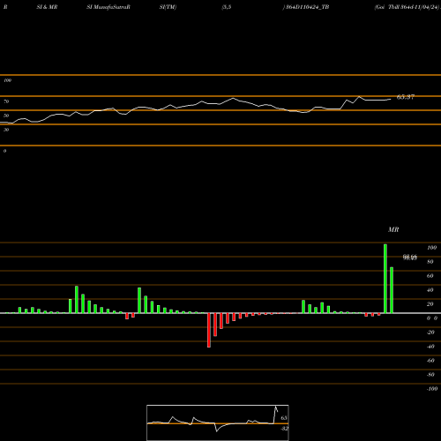Click the spike peak in mini chart
Viewport: 441px width, 441px height.
click(276, 407)
